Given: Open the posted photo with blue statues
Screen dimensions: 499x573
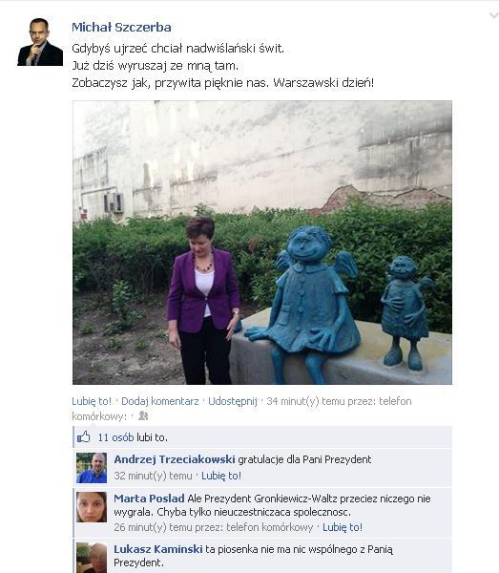Looking at the screenshot, I should coord(262,243).
